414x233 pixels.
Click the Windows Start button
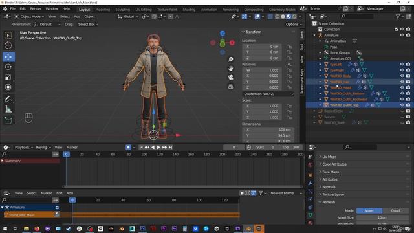click(x=5, y=228)
